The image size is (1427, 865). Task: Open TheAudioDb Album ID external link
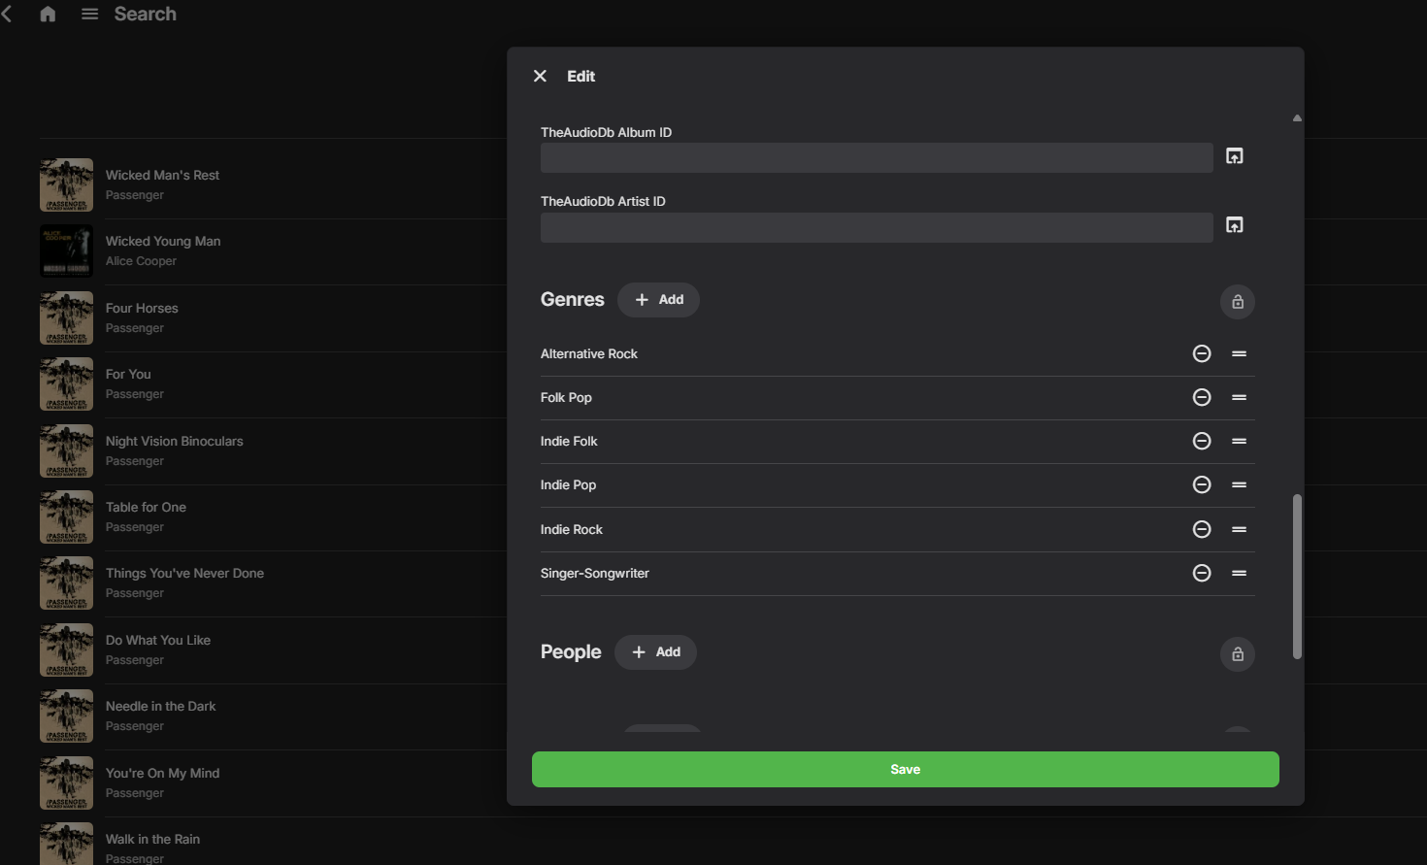[x=1235, y=156]
